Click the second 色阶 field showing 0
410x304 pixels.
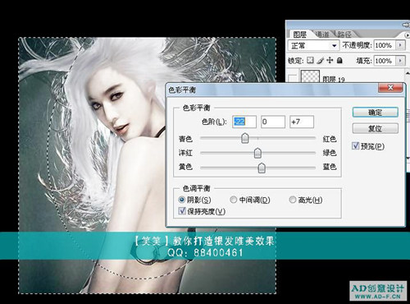273,122
